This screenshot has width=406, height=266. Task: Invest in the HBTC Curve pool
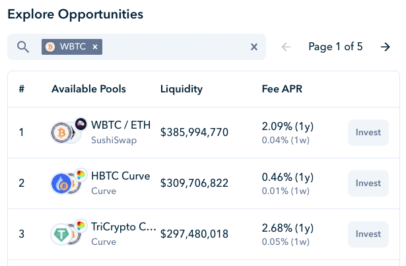[368, 183]
